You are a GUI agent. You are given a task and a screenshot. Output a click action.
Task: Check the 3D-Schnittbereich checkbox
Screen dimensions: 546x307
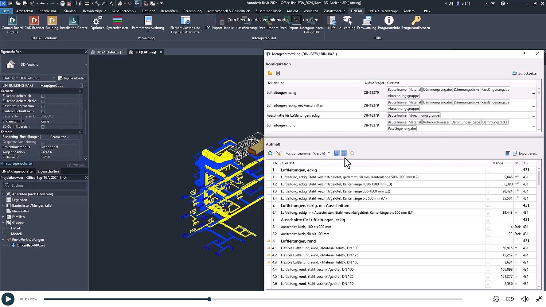coord(43,127)
